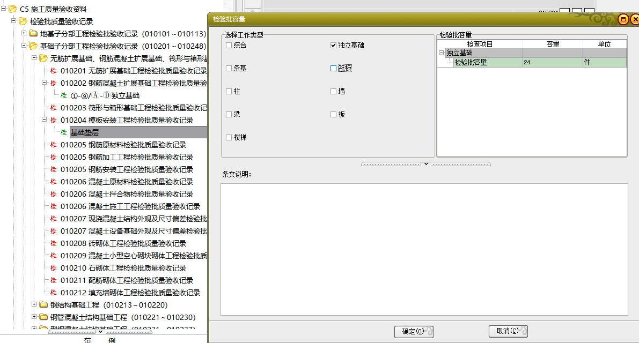Click red 检 icon of 010210 石砌体 record
The height and width of the screenshot is (343, 639).
pyautogui.click(x=54, y=268)
